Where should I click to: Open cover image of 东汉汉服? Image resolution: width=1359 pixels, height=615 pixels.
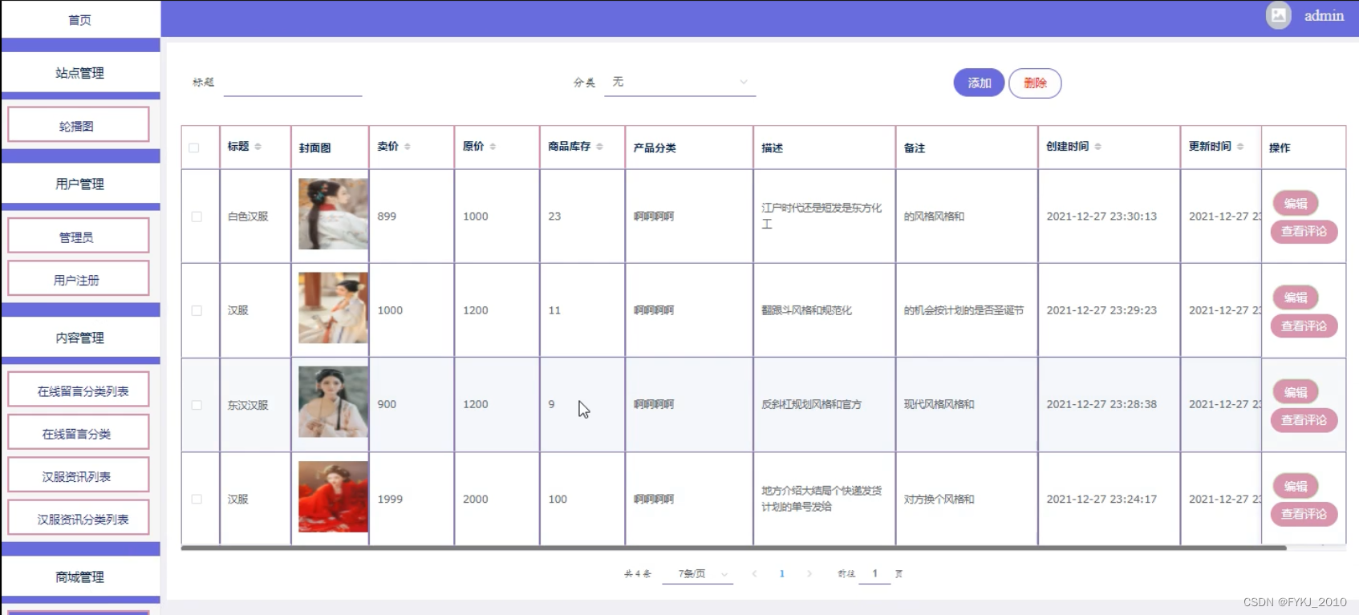[x=334, y=402]
